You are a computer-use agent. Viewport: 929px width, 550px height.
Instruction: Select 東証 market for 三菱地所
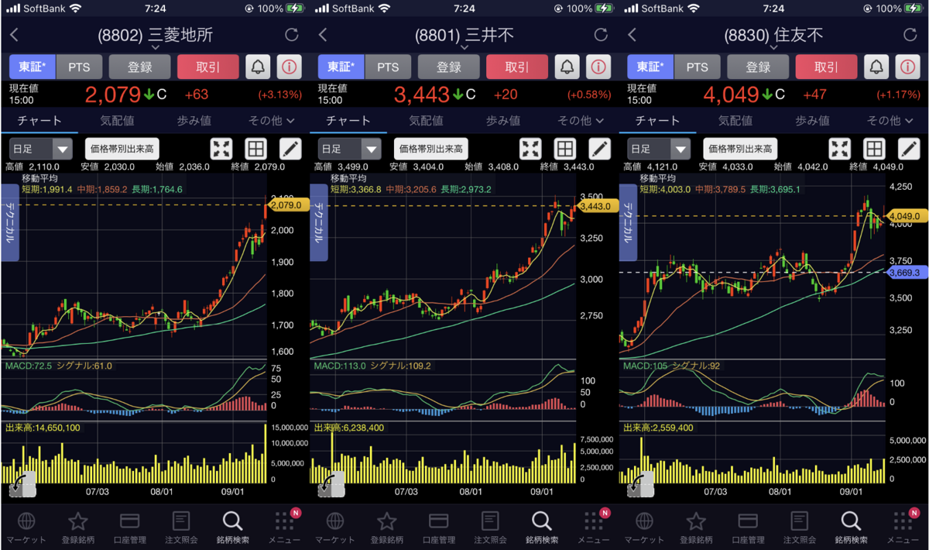click(x=33, y=67)
